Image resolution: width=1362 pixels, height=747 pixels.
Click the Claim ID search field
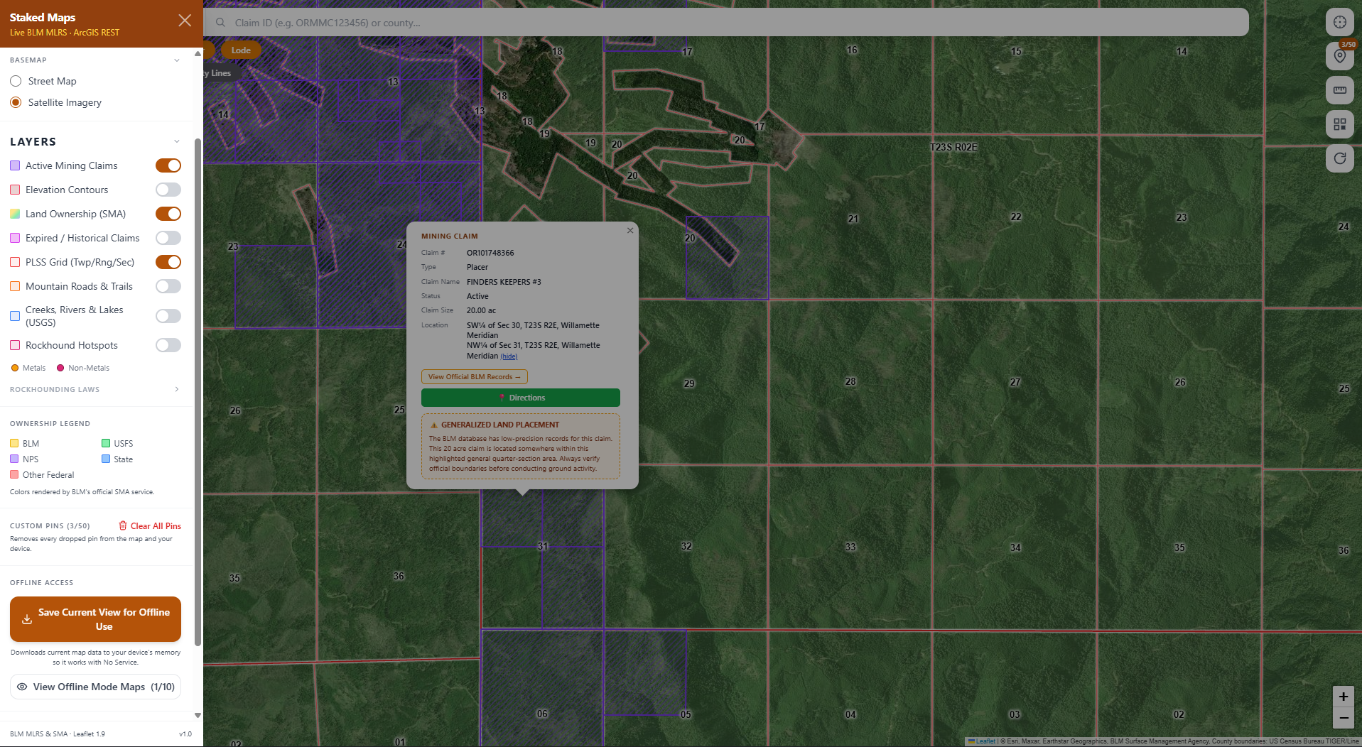[726, 23]
